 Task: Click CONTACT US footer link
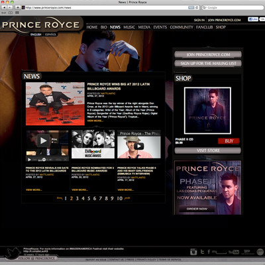coord(117,260)
